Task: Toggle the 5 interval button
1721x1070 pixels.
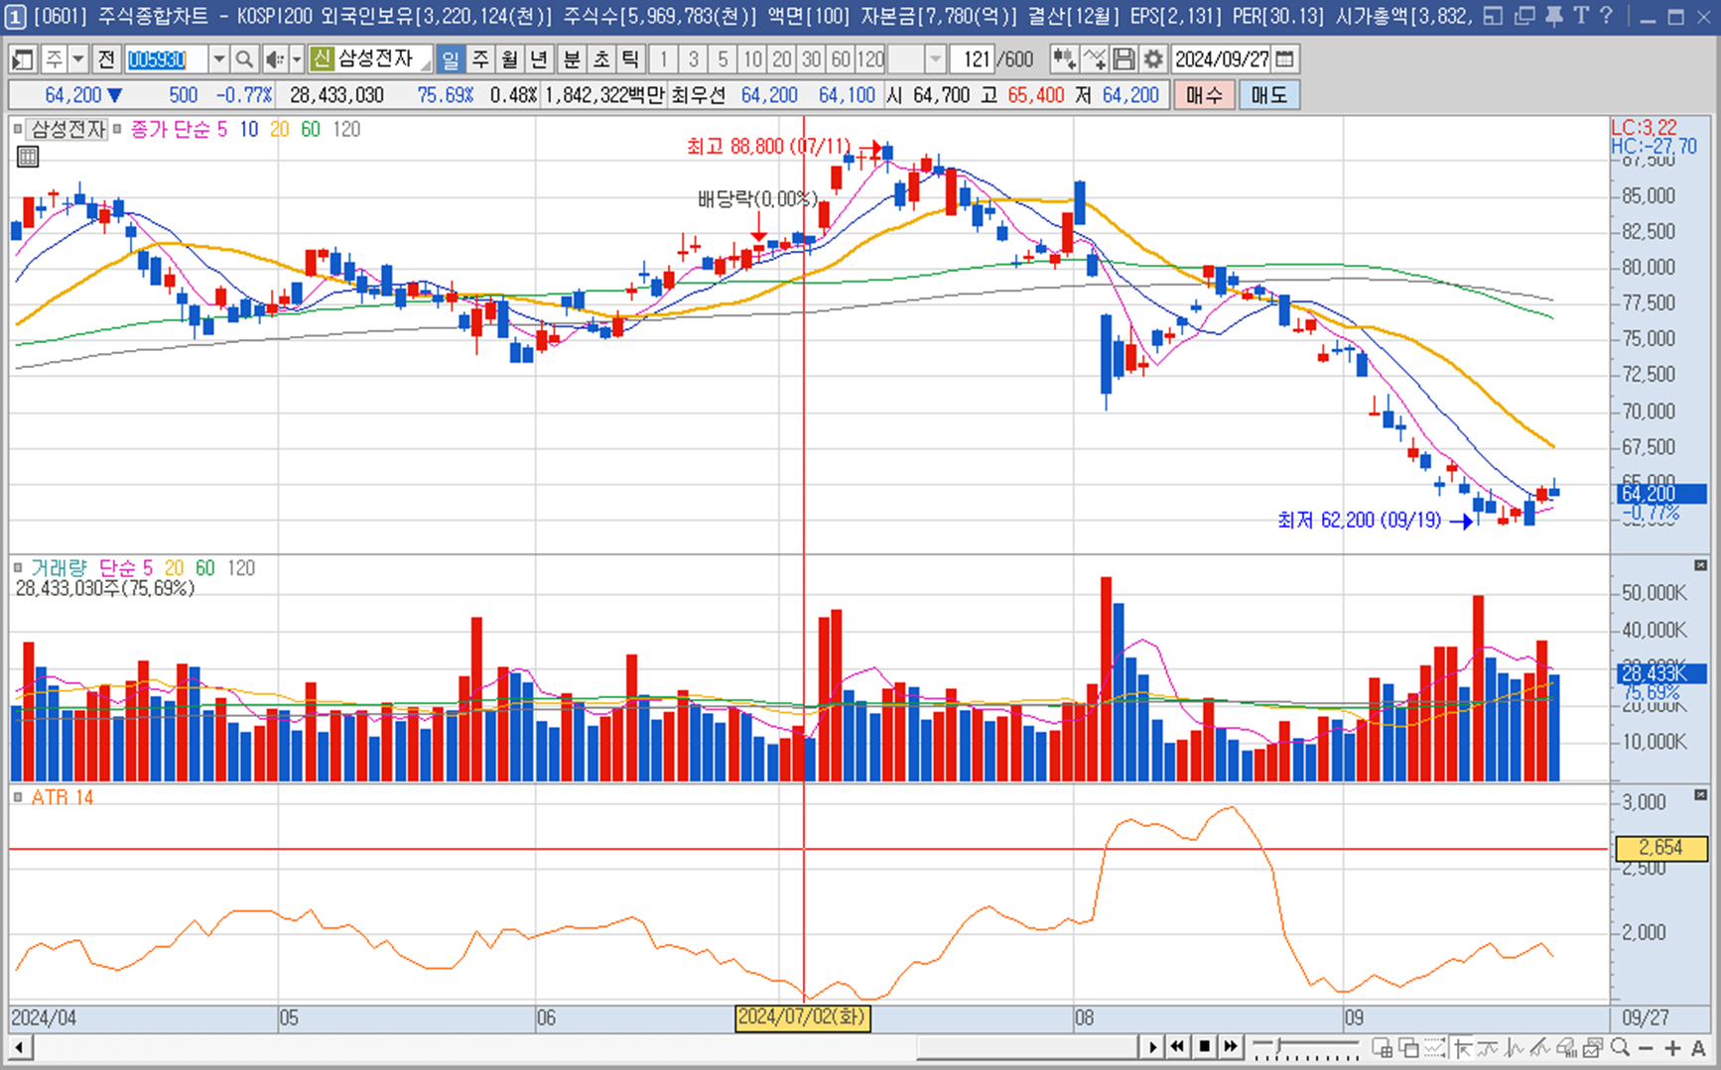Action: coord(724,59)
